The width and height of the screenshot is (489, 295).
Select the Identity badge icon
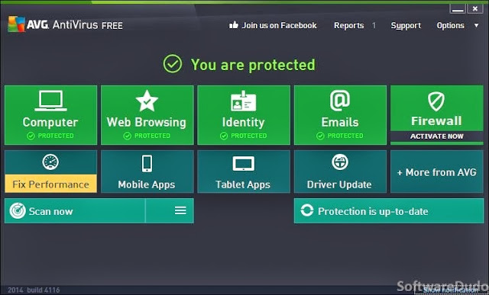tap(243, 101)
